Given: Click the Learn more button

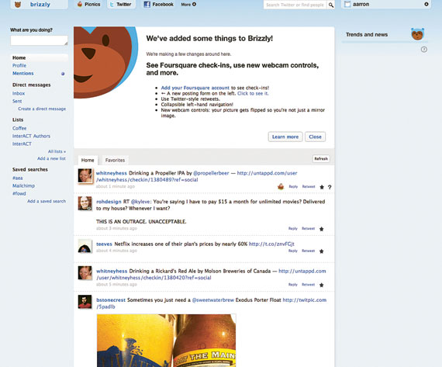Looking at the screenshot, I should 285,137.
